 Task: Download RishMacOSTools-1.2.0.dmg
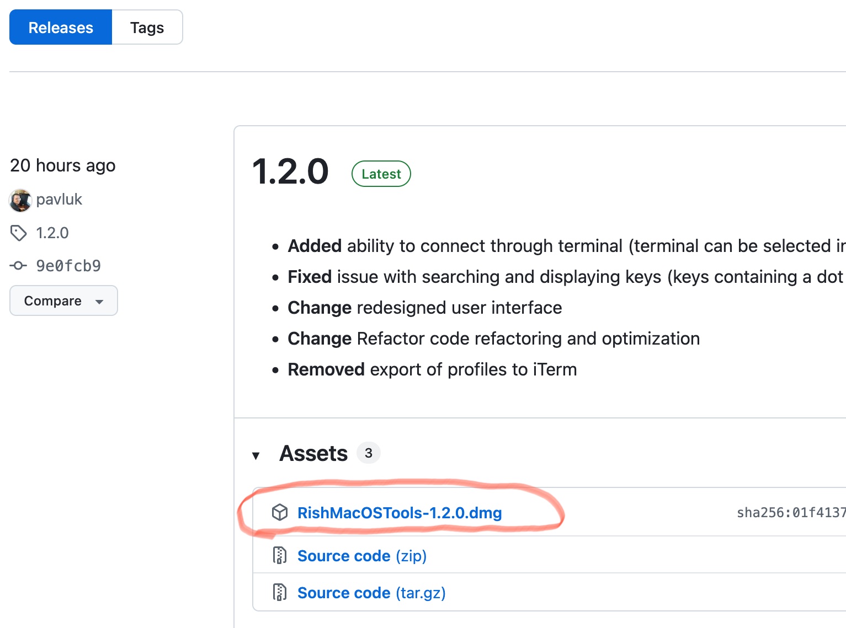pyautogui.click(x=400, y=513)
